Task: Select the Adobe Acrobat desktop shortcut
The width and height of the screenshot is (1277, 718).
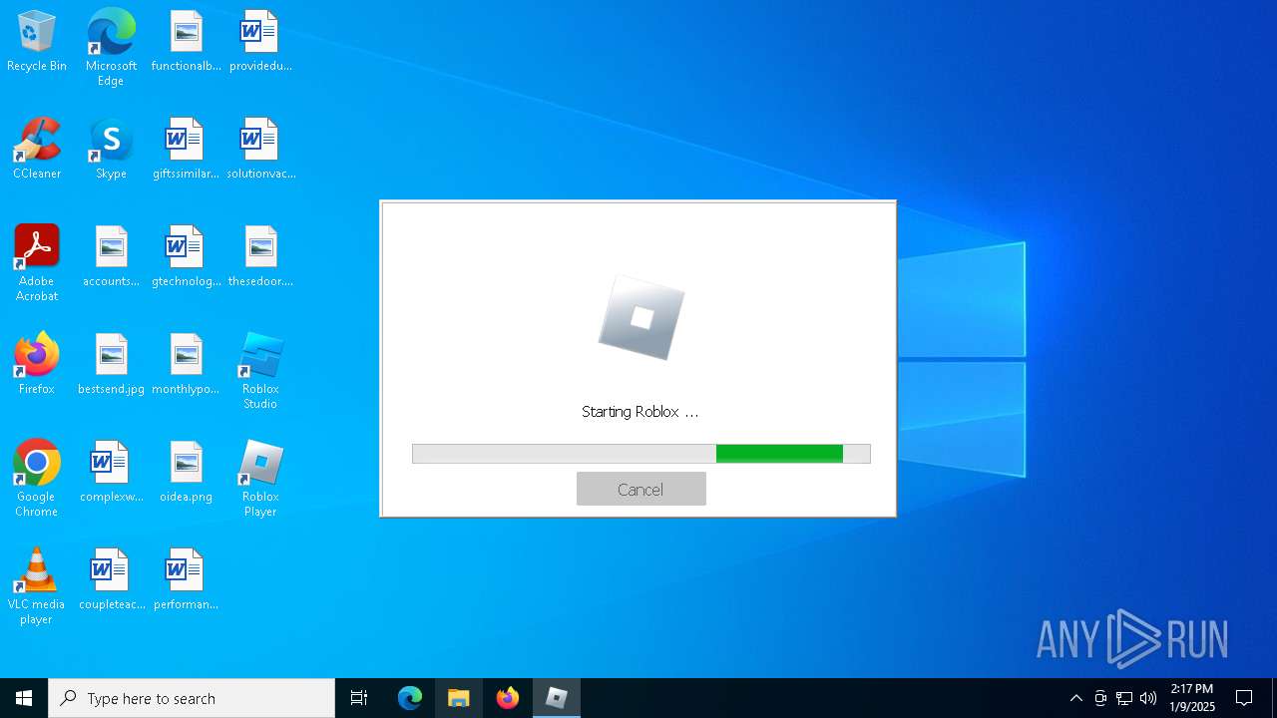Action: pos(37,263)
